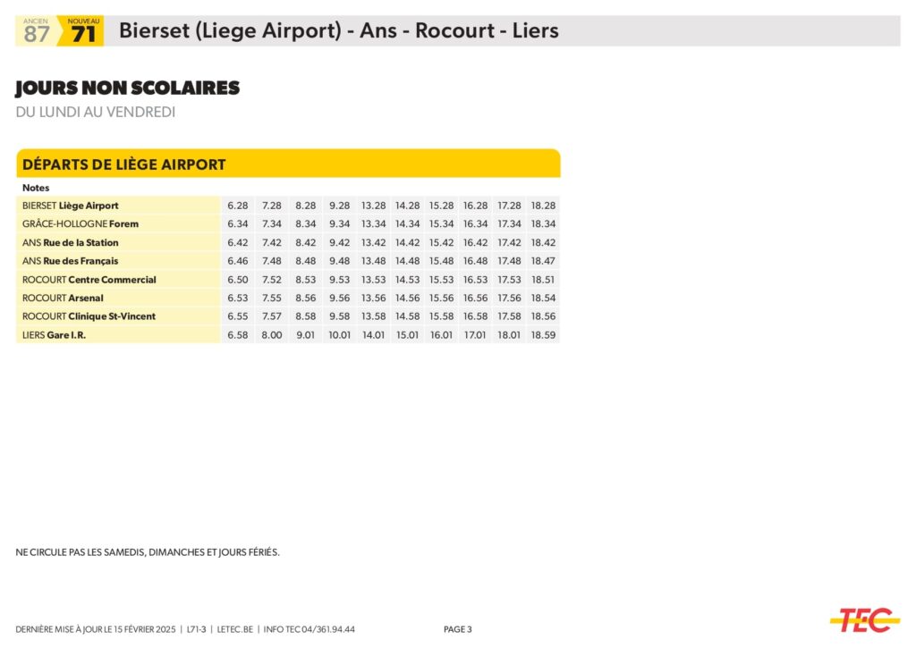Click the 18.47 time cell
916x648 pixels.
pyautogui.click(x=543, y=261)
